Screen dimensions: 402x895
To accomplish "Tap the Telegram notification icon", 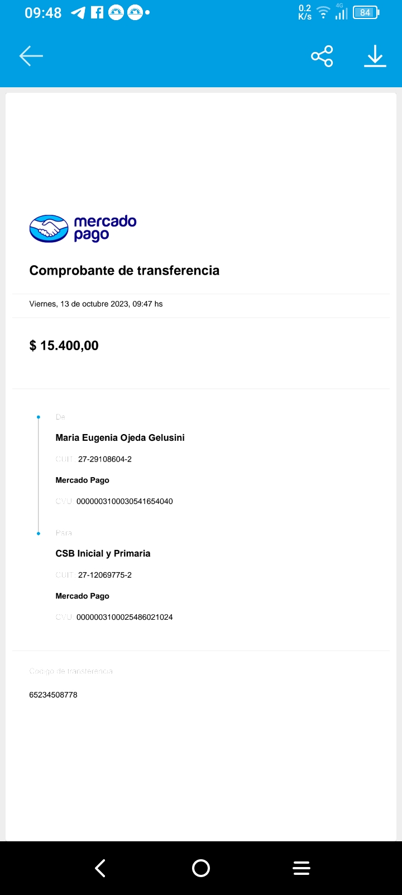I will [78, 12].
